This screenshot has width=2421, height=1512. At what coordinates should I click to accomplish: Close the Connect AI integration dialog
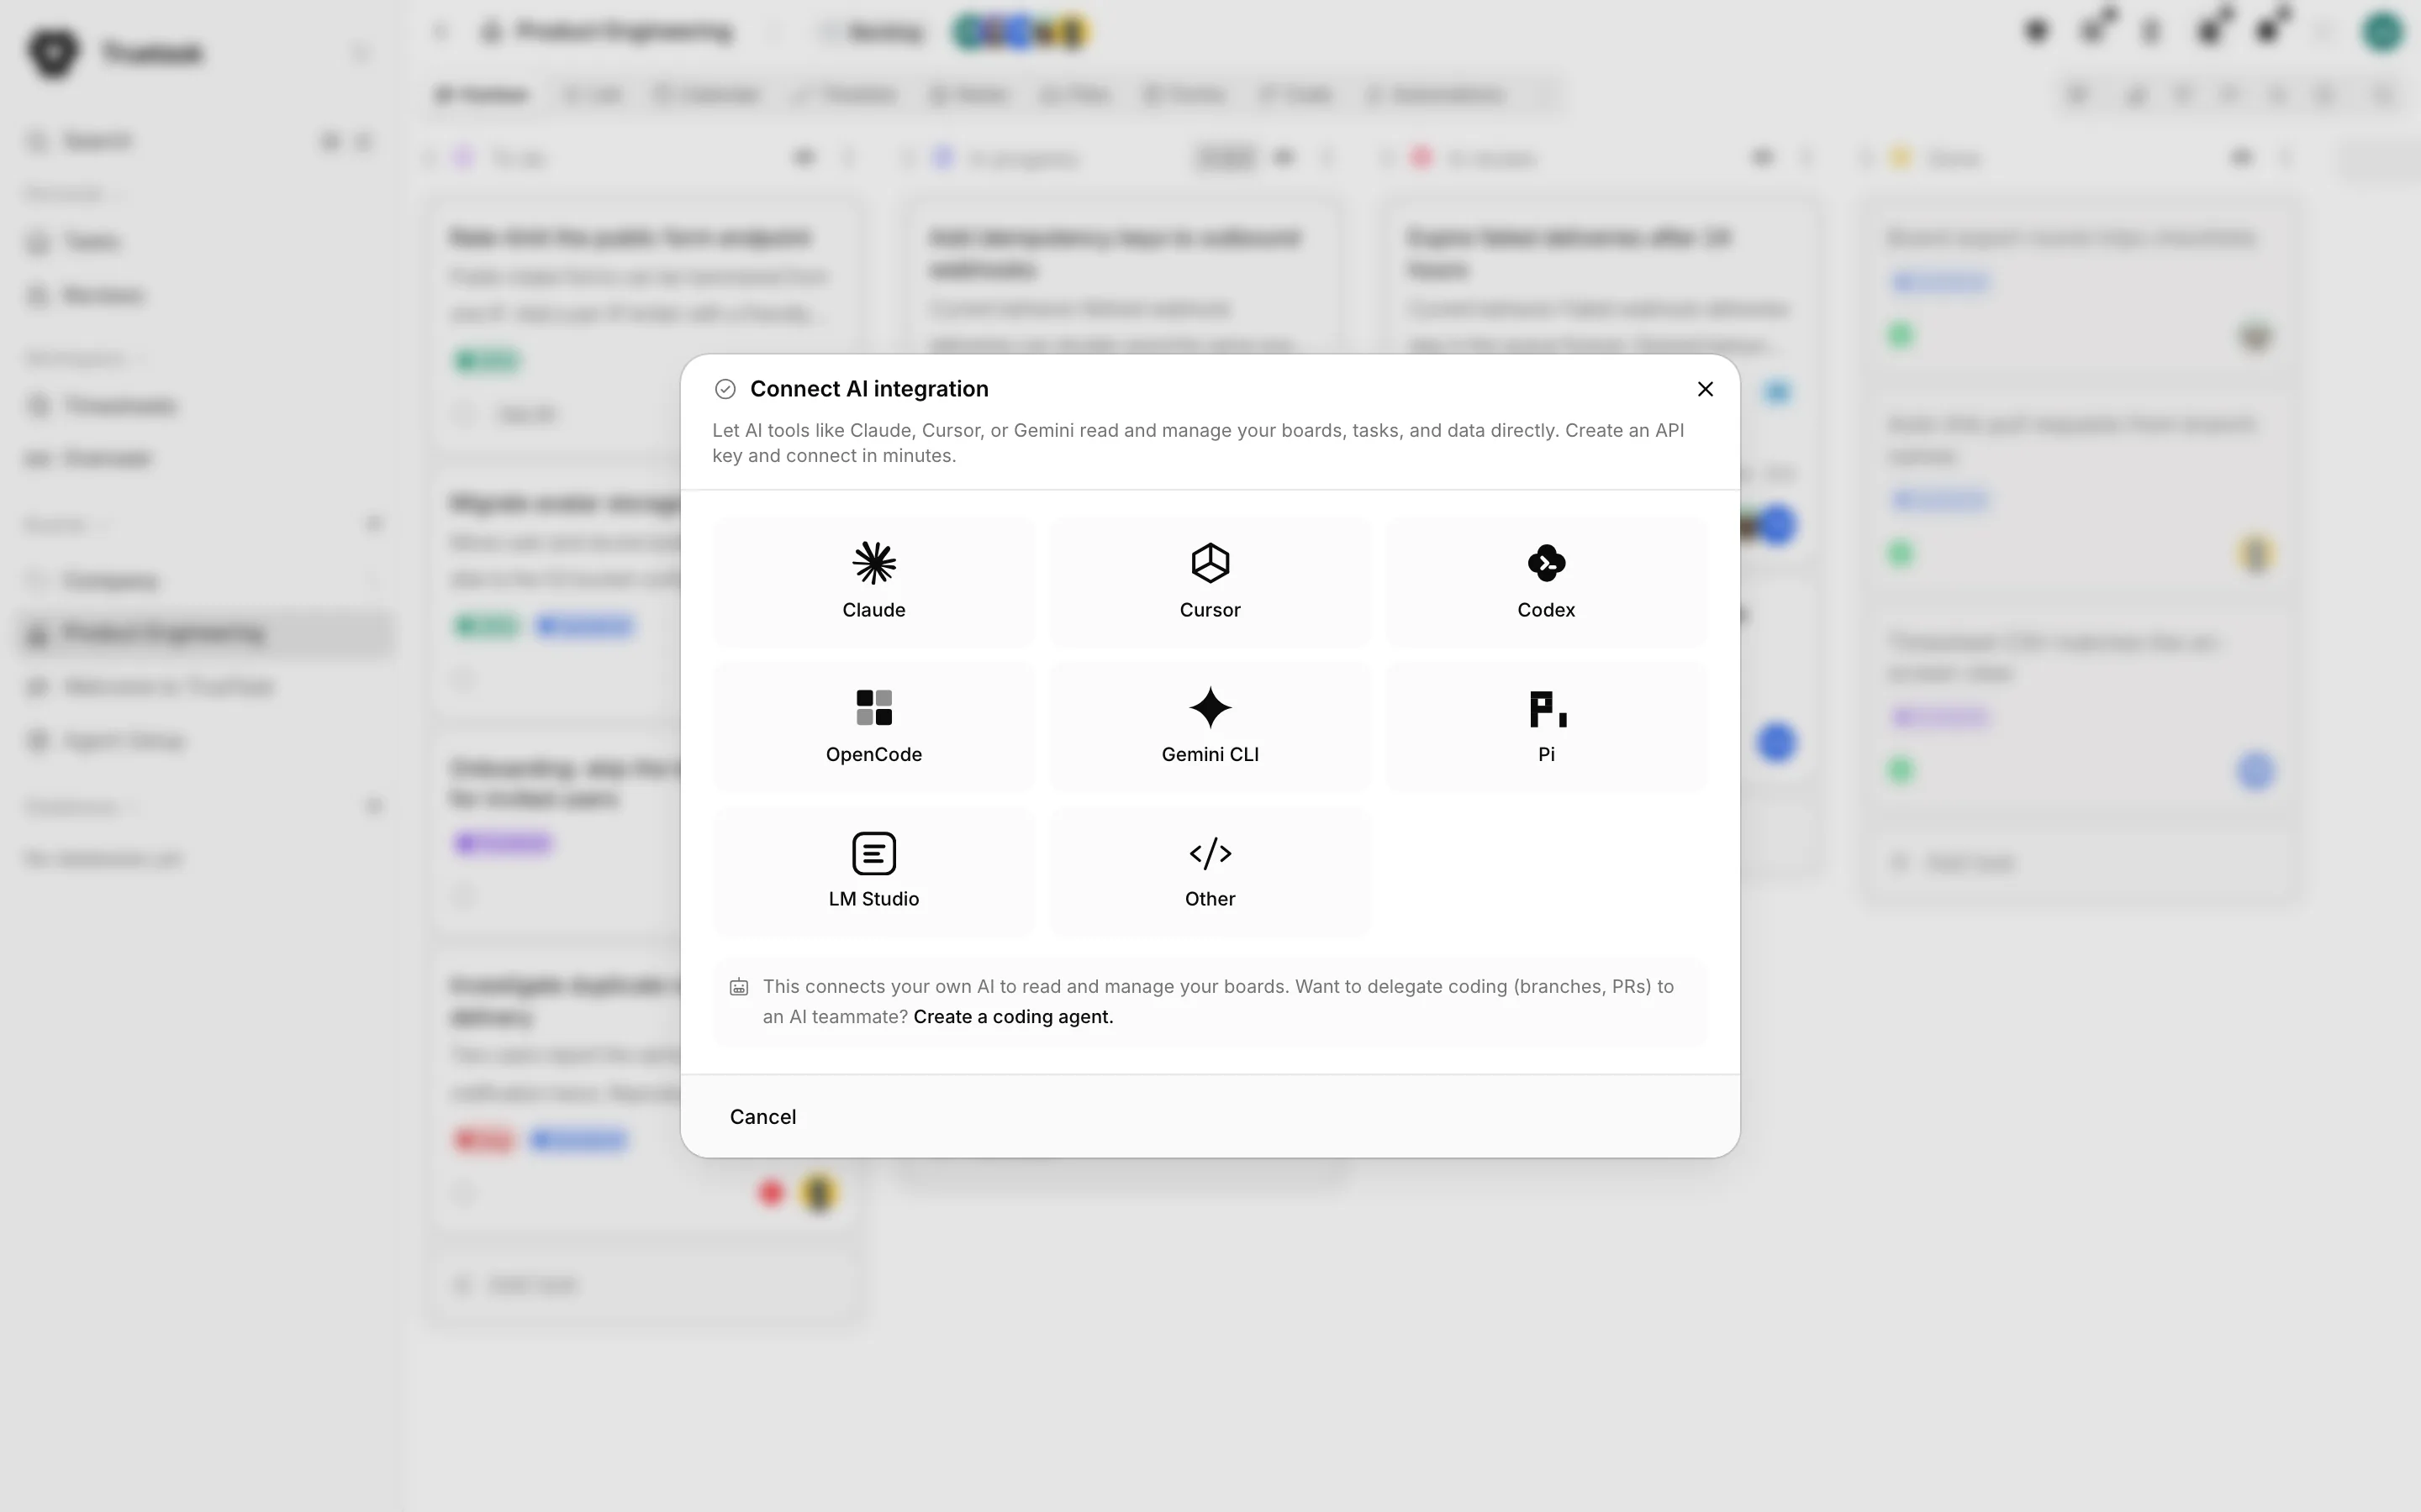[1706, 389]
